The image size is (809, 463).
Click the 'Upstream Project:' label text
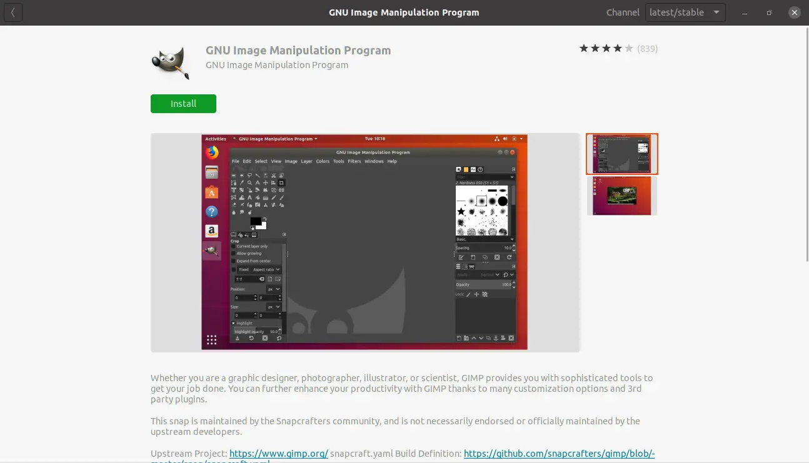(189, 454)
